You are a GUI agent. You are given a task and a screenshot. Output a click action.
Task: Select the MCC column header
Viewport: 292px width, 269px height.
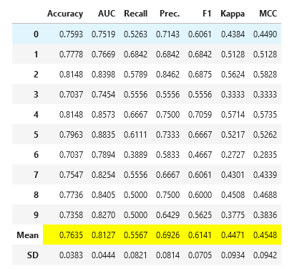(268, 14)
